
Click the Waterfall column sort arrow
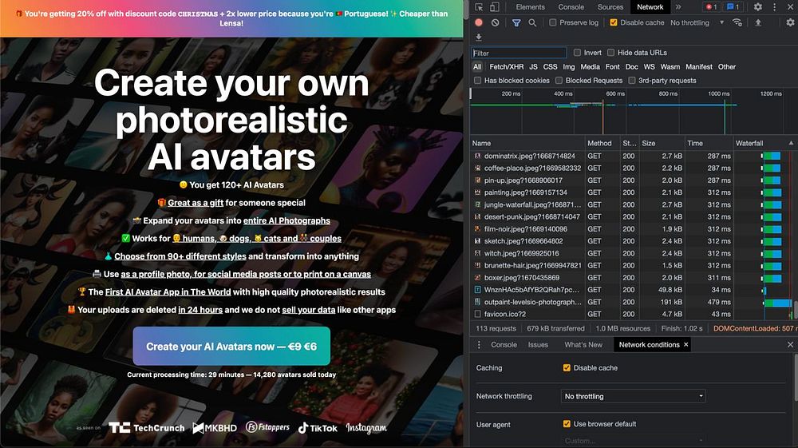(791, 143)
